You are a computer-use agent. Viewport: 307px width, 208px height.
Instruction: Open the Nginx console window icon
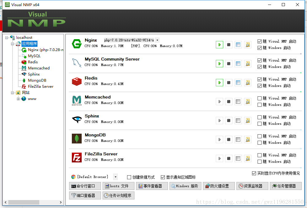click(238, 45)
